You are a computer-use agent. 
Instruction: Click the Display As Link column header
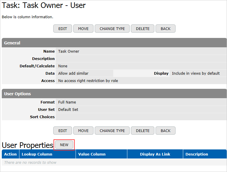click(x=155, y=154)
